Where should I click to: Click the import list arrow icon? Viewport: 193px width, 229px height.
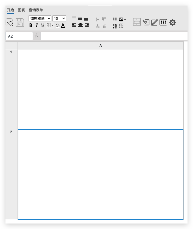tap(146, 22)
